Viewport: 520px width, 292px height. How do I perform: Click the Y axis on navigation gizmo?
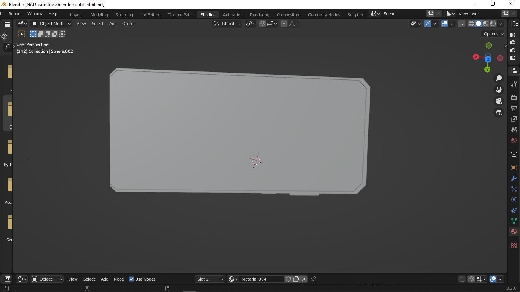pos(487,70)
